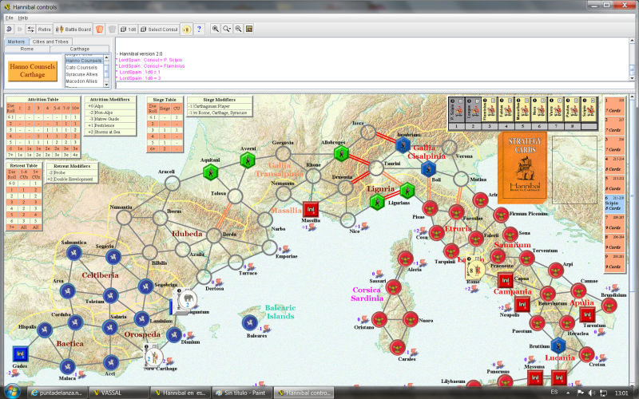This screenshot has width=639, height=399.
Task: Open help with the blue question mark
Action: click(x=199, y=30)
